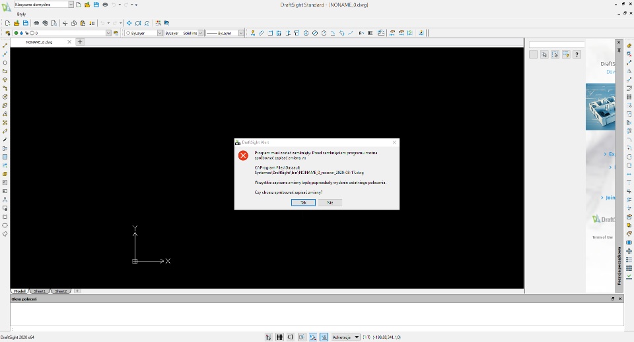Toggle Entity snap in the status bar
634x342 pixels.
313,337
